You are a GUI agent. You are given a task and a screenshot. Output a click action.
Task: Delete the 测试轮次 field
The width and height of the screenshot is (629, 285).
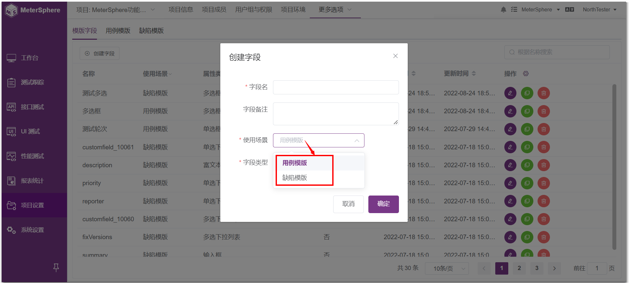(x=543, y=129)
